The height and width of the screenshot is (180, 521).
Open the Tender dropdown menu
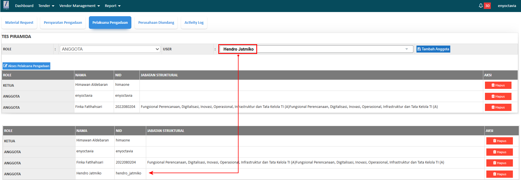(x=46, y=6)
